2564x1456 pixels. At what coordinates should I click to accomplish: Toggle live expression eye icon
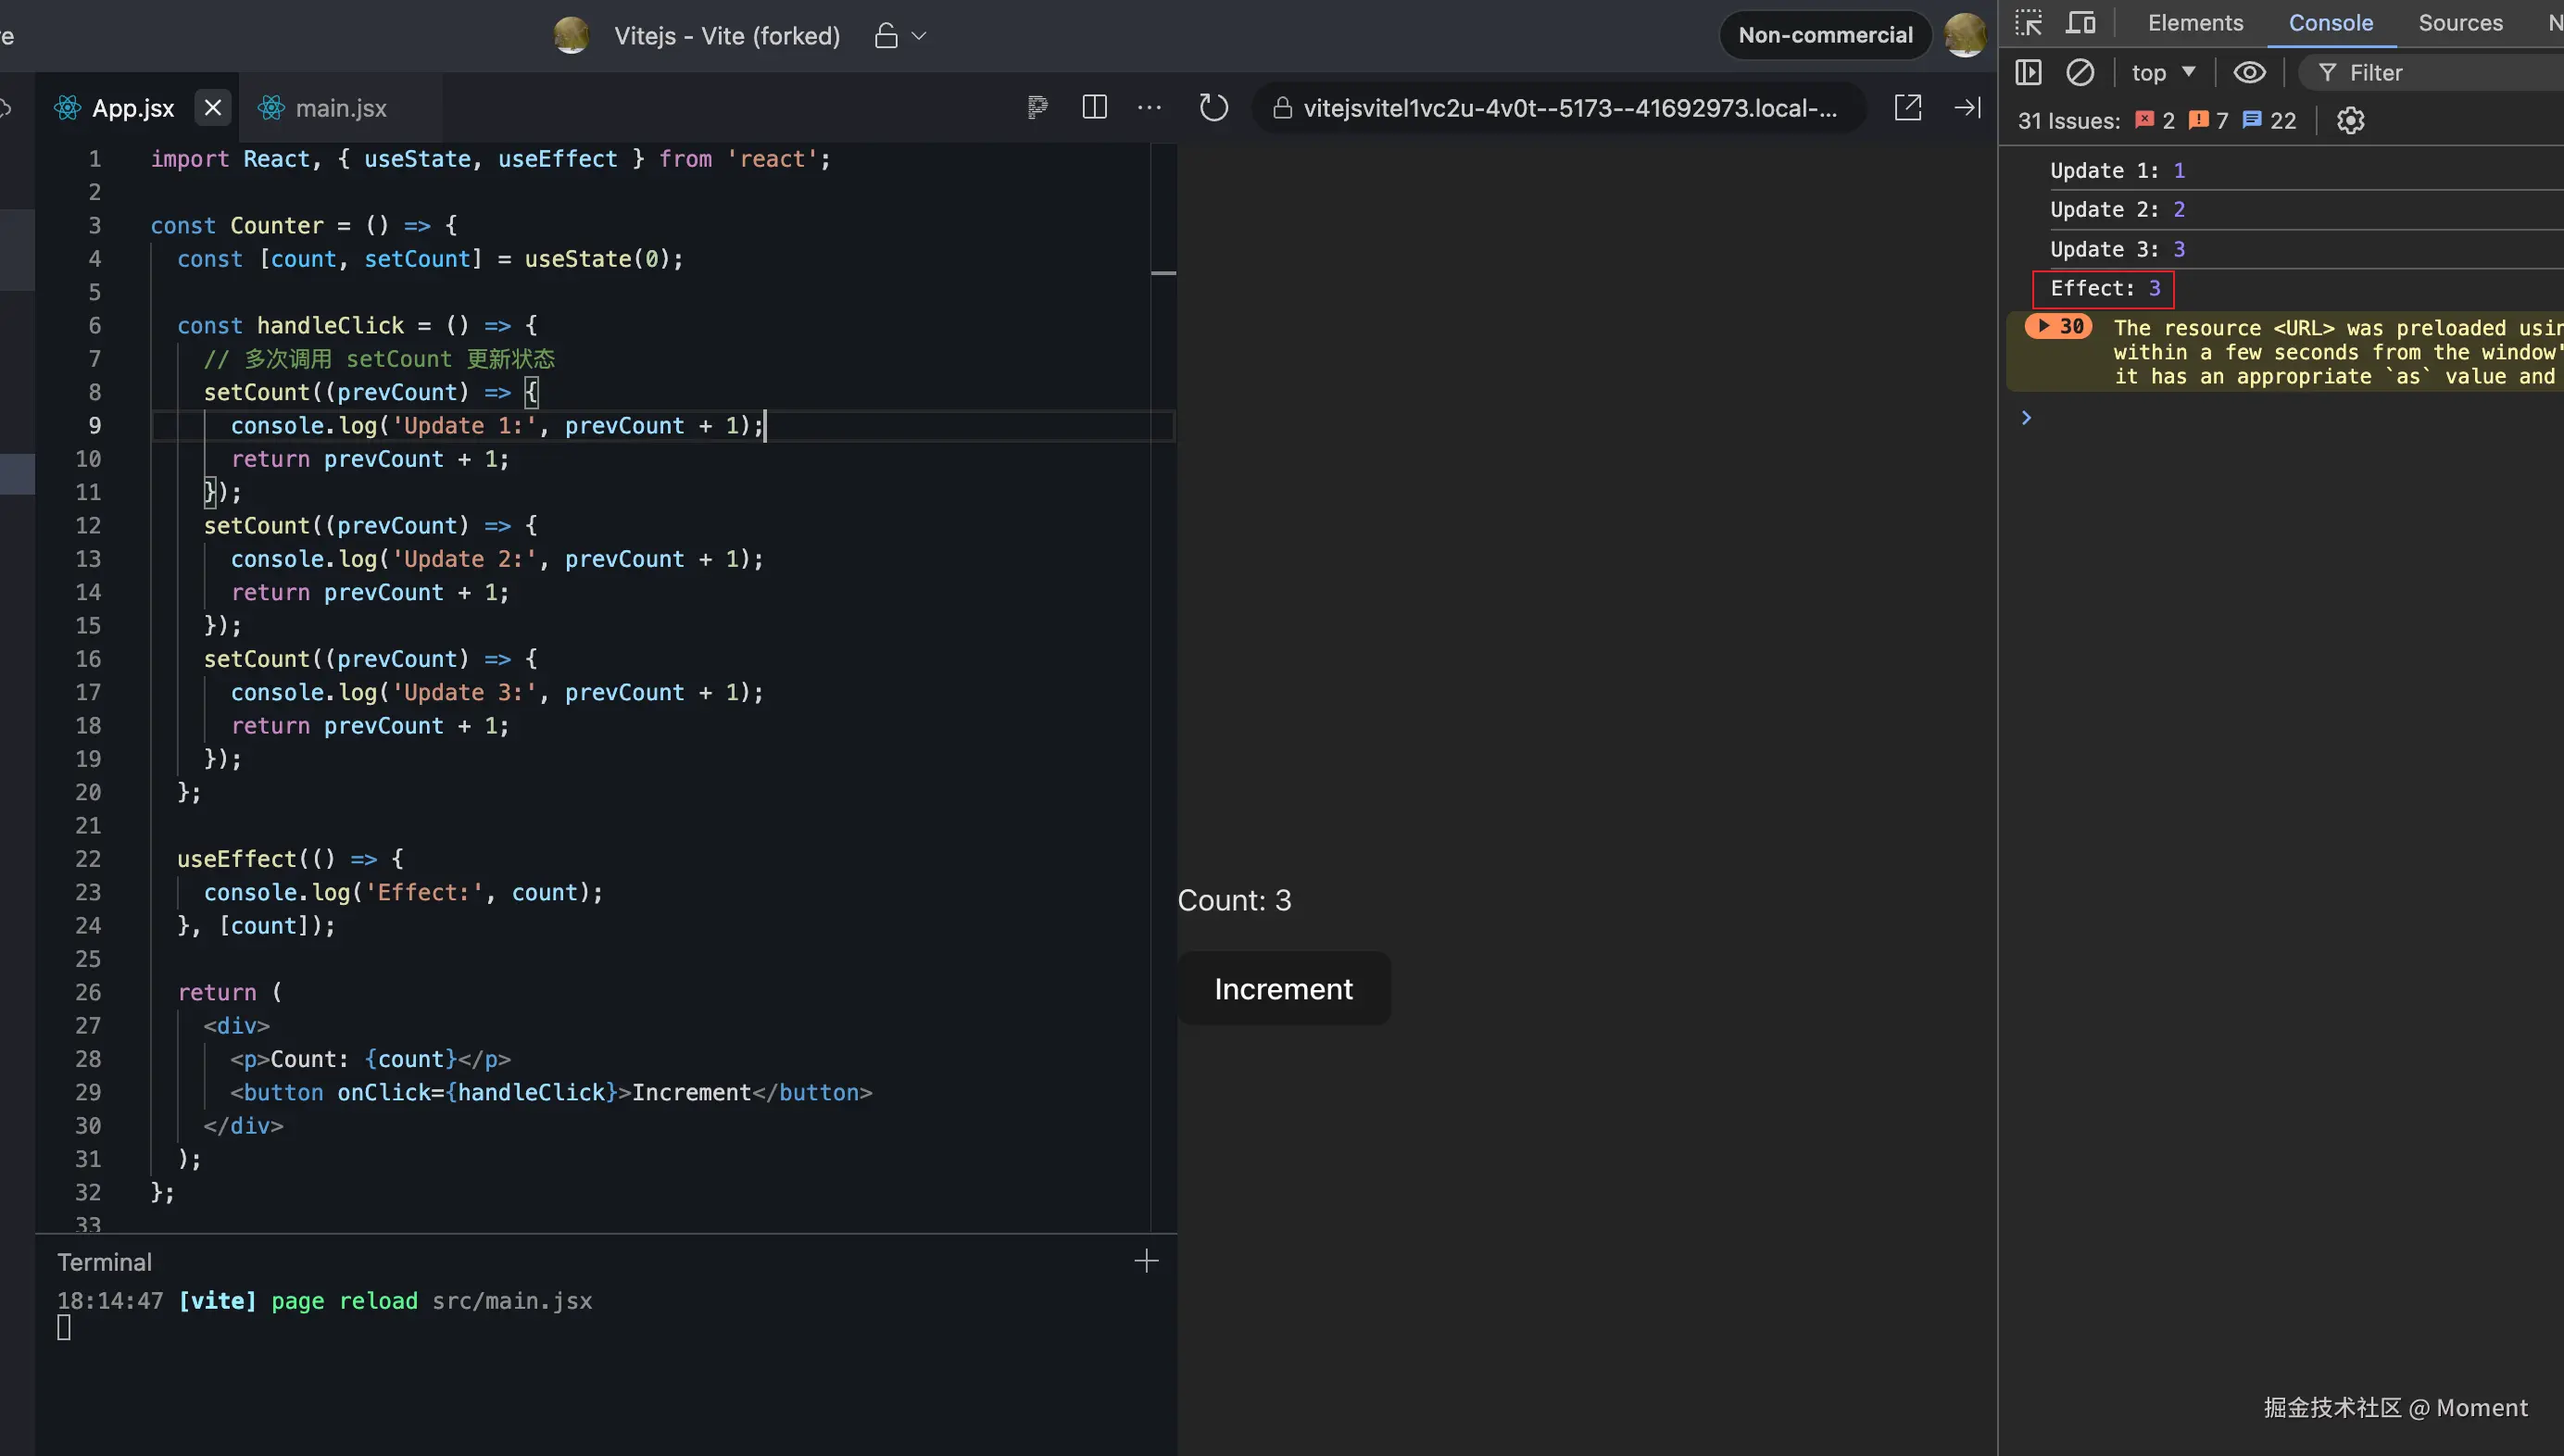point(2249,72)
